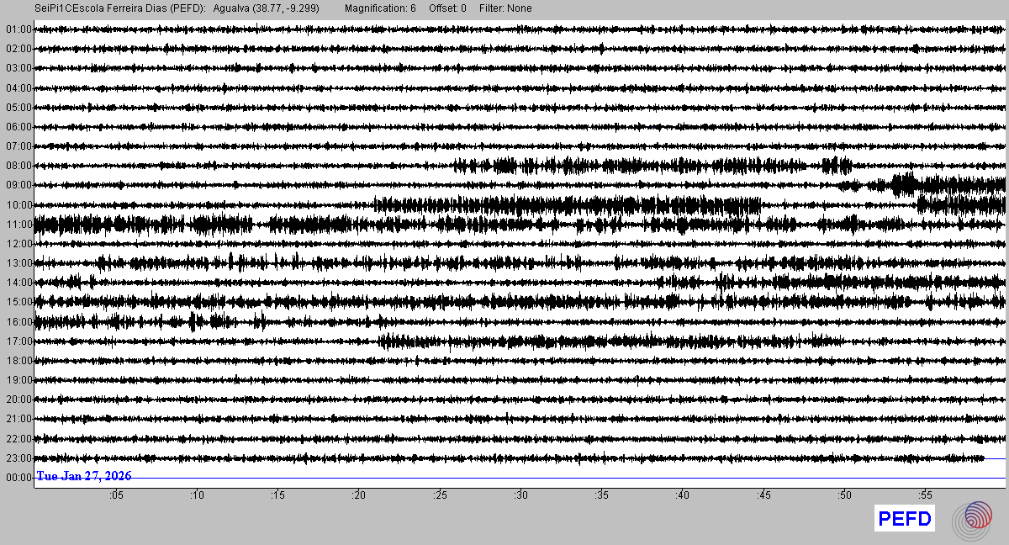Click the Filter: None header label
Screen dimensions: 1009x545
pos(506,8)
